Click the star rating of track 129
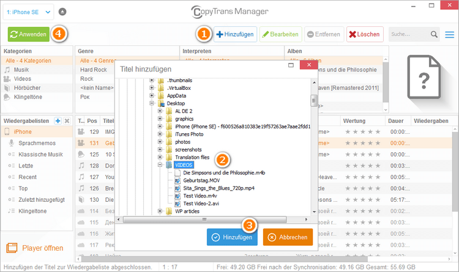 click(363, 131)
